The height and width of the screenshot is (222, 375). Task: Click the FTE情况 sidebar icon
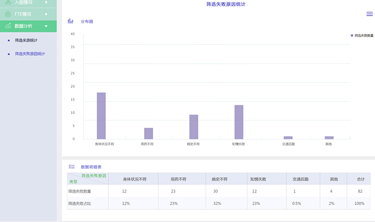click(x=8, y=14)
